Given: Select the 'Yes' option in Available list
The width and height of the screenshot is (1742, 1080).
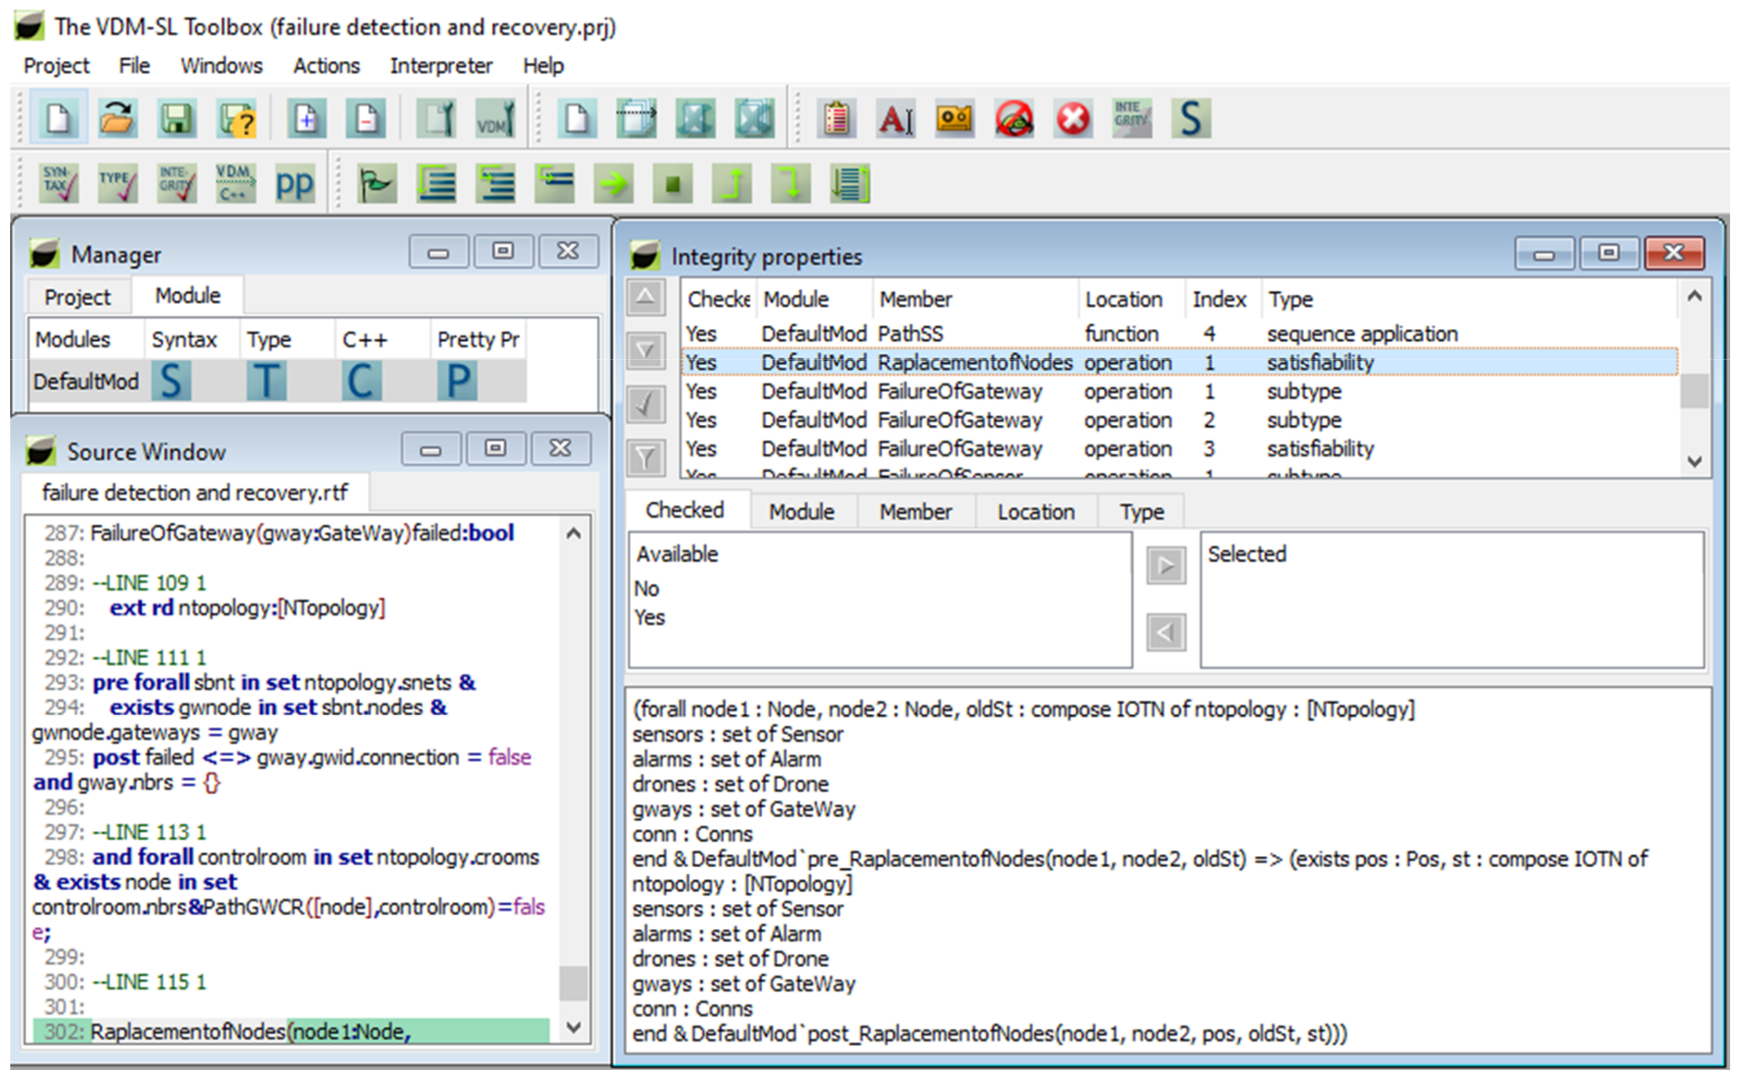Looking at the screenshot, I should click(x=650, y=618).
